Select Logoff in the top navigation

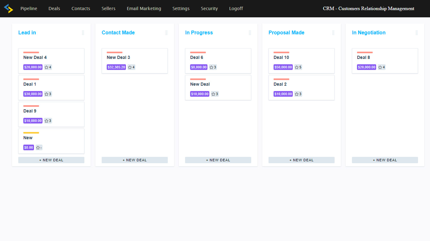[x=236, y=9]
